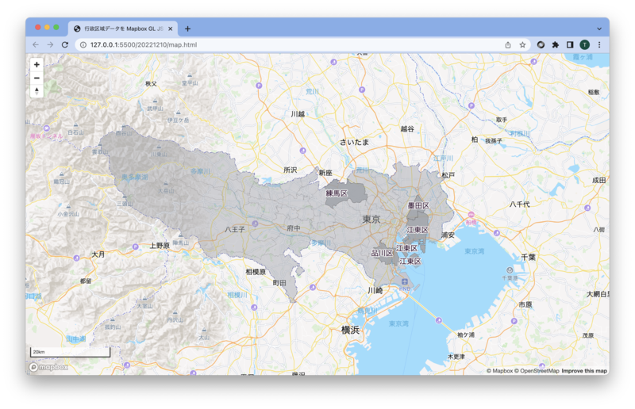The height and width of the screenshot is (409, 635).
Task: Click the 越谷 city label
Action: pos(407,128)
